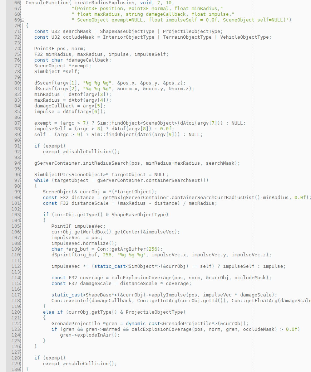This screenshot has height=372, width=311.
Task: Click the 'dynamic_cast' keyword on line 122
Action: (x=143, y=324)
